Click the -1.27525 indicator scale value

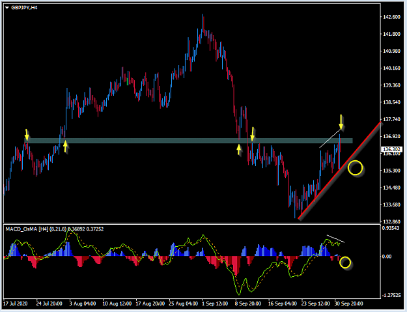click(x=391, y=295)
